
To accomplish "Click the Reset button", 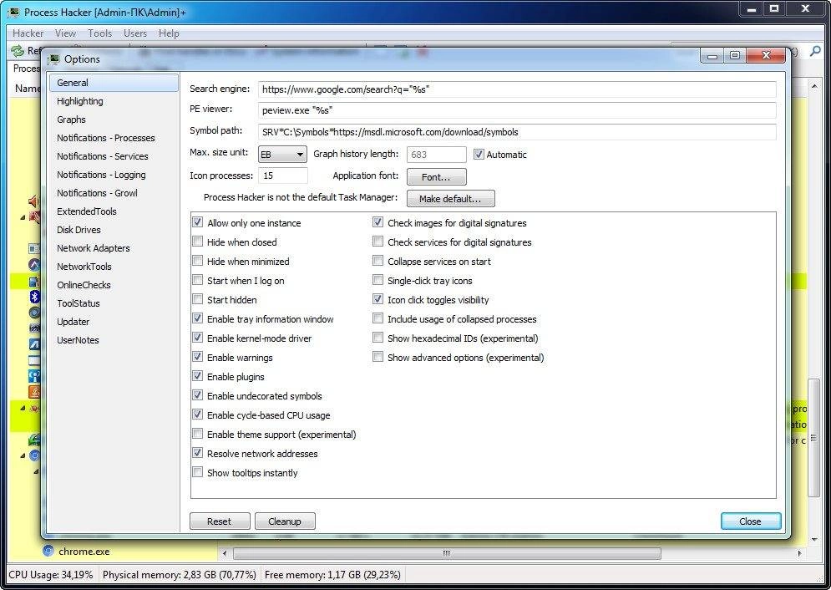I will [x=220, y=521].
